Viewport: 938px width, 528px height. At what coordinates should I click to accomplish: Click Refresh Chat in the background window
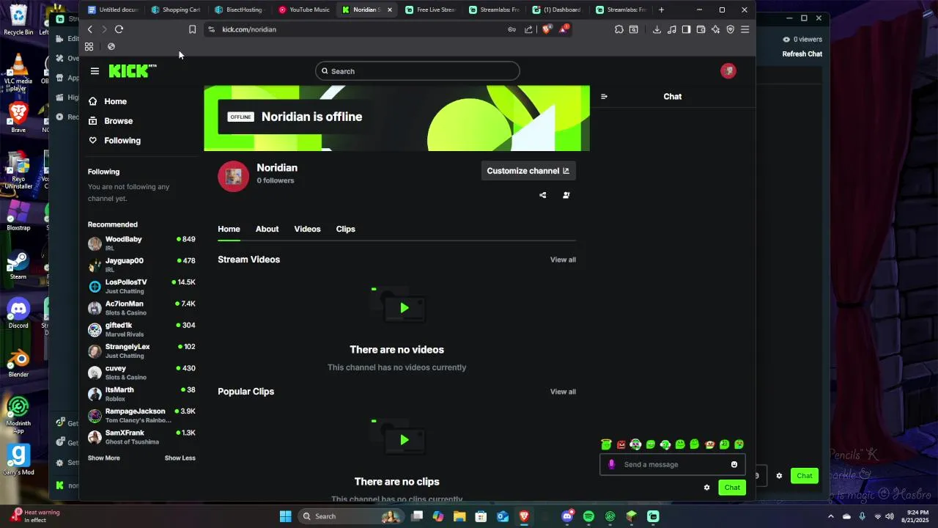click(x=802, y=54)
